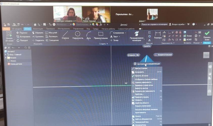The image size is (213, 126).
Task: Click the Выход exit panel label
Action: [x=207, y=43]
